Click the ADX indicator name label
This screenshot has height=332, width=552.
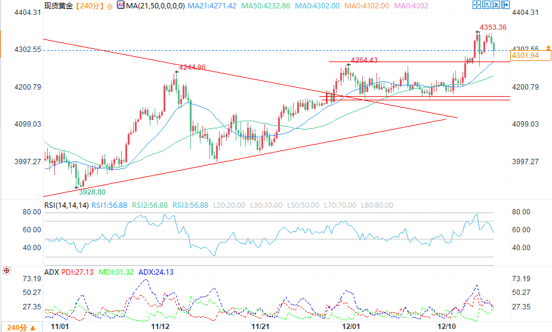tap(51, 272)
